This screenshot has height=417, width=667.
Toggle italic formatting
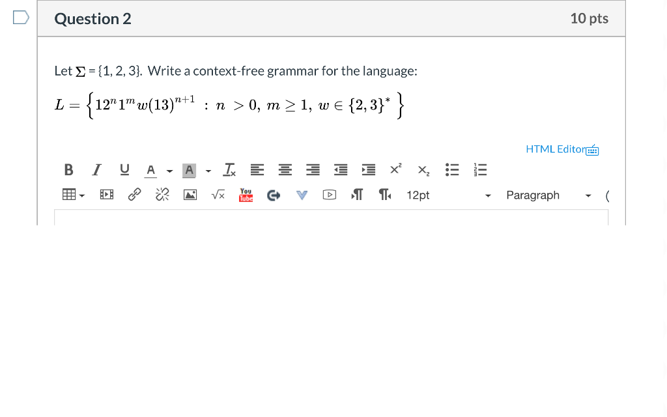point(96,169)
